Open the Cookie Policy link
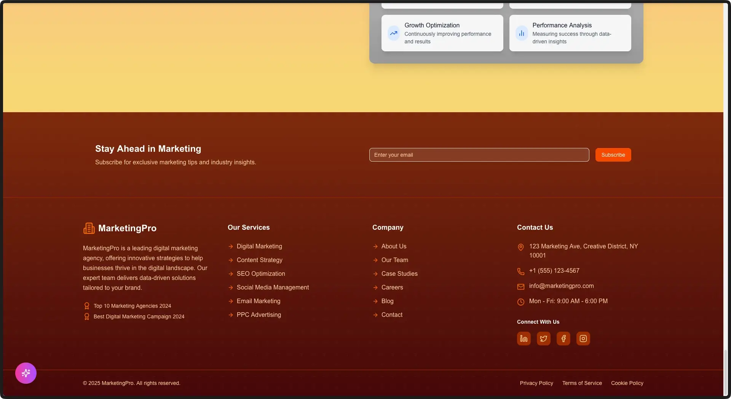The height and width of the screenshot is (399, 731). pyautogui.click(x=627, y=383)
